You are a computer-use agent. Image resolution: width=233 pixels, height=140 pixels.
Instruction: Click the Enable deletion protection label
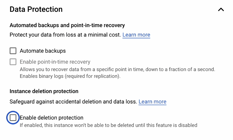click(52, 118)
